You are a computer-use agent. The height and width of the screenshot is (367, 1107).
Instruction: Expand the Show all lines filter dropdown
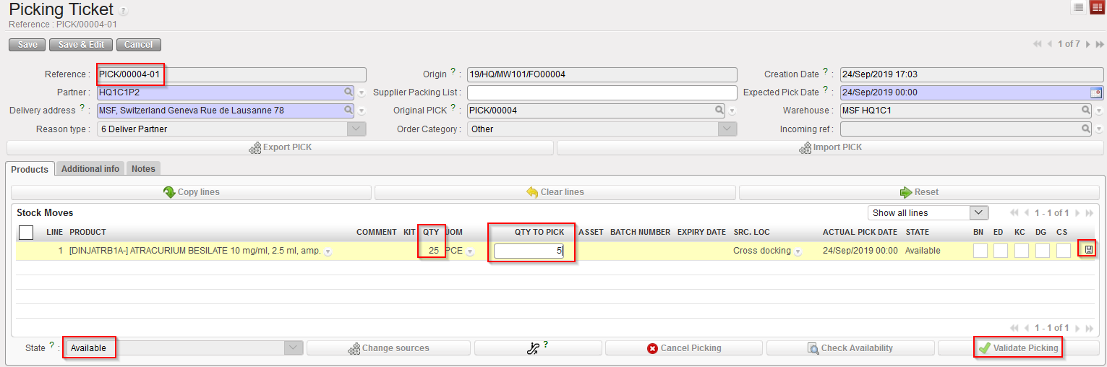click(x=978, y=213)
